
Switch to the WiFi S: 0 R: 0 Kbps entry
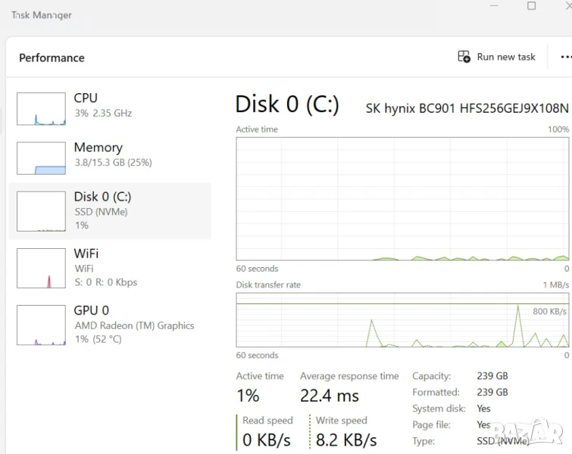pyautogui.click(x=105, y=268)
